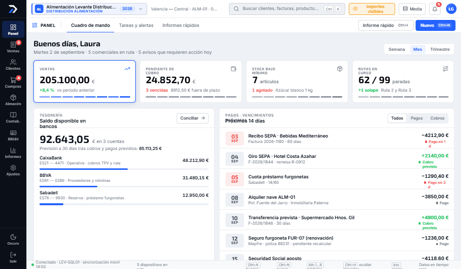The image size is (461, 269).
Task: Click the search magnifier icon
Action: [236, 9]
